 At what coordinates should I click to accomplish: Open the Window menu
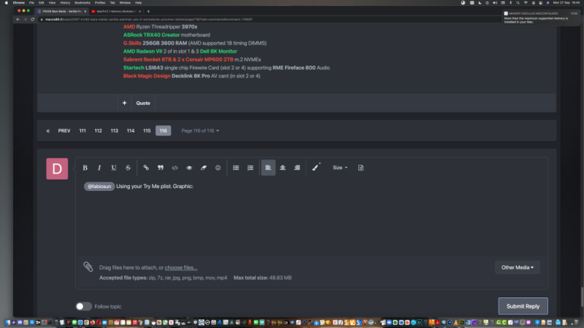[x=125, y=3]
